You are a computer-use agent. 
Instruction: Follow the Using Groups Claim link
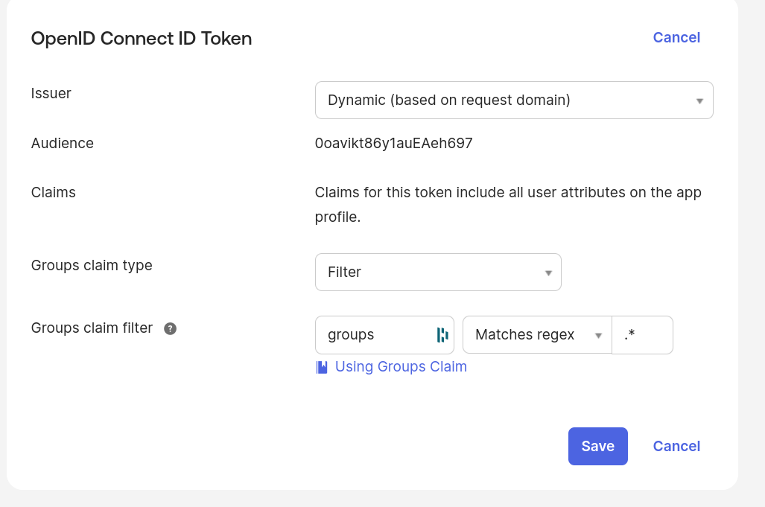click(x=401, y=366)
